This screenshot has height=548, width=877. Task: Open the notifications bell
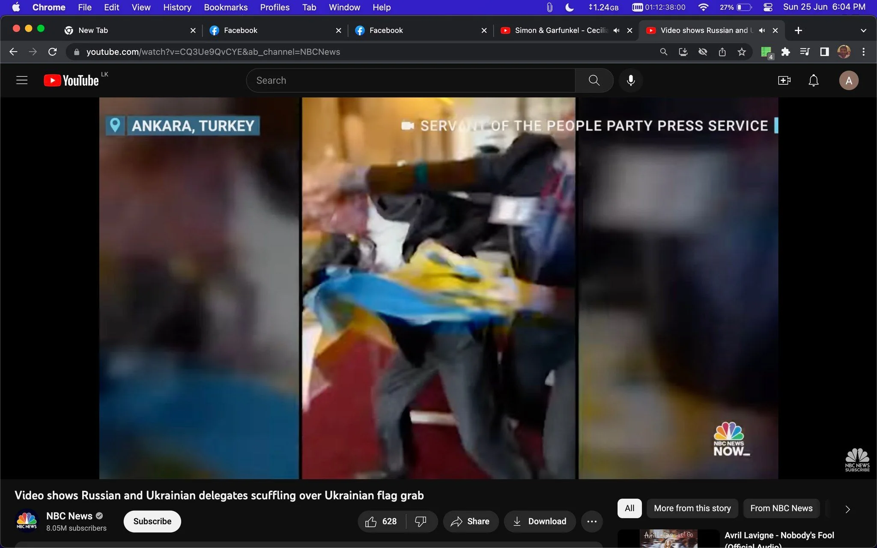[813, 80]
